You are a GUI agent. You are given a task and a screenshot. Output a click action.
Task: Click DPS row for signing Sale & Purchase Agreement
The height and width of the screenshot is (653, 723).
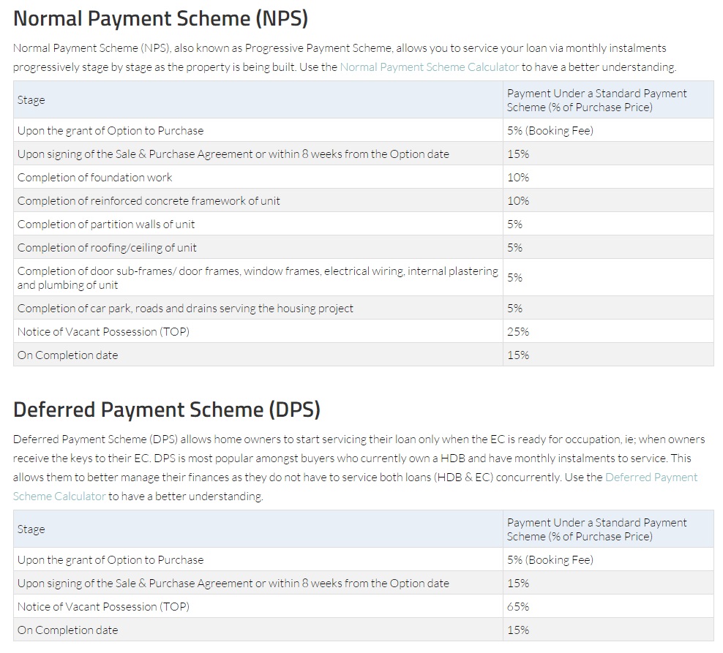click(x=233, y=583)
